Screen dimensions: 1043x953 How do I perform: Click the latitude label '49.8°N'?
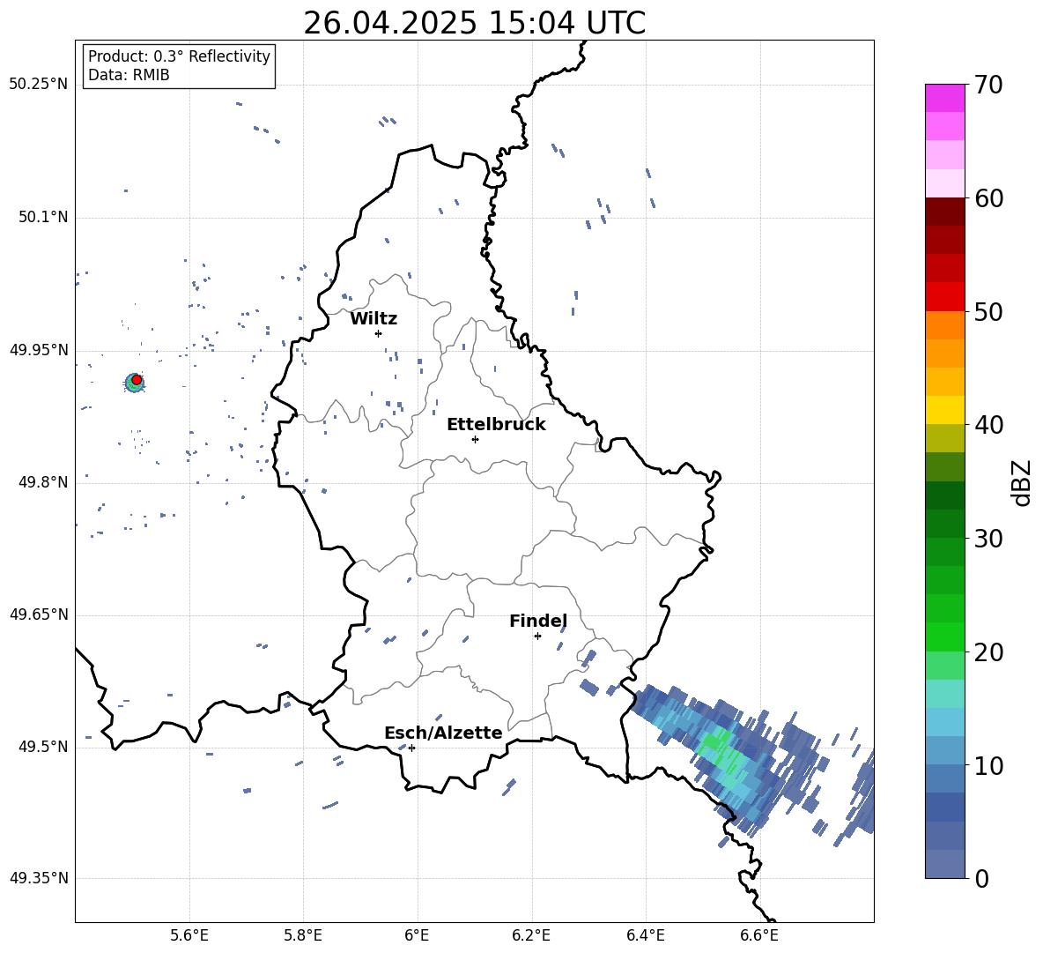pos(42,482)
